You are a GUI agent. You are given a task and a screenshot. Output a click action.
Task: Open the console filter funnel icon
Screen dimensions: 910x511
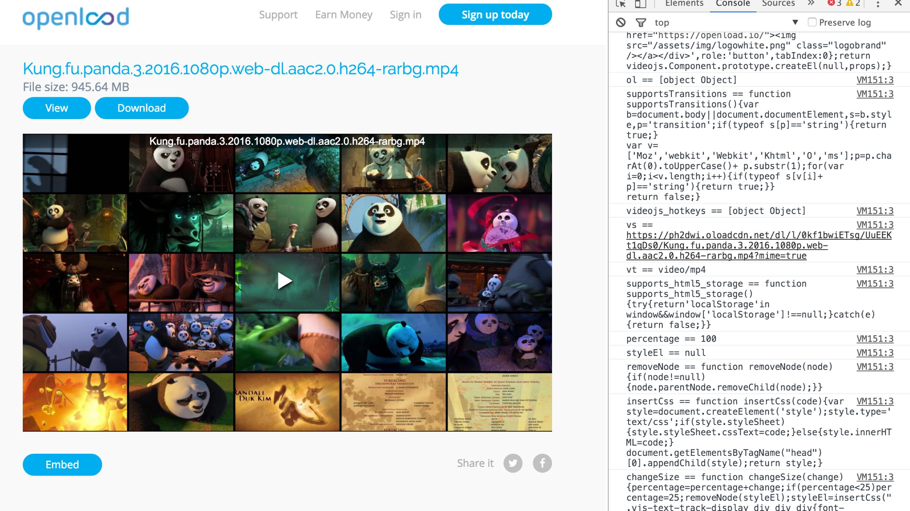[641, 22]
